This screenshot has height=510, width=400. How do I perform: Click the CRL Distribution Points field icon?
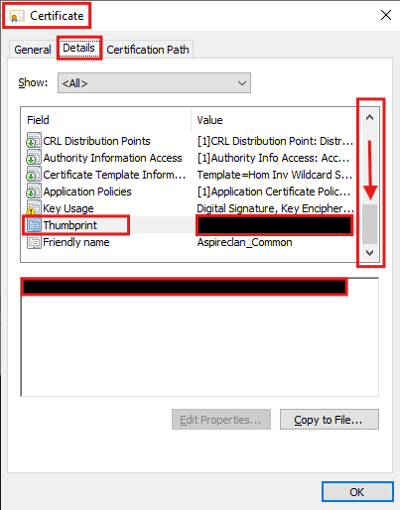tap(34, 140)
